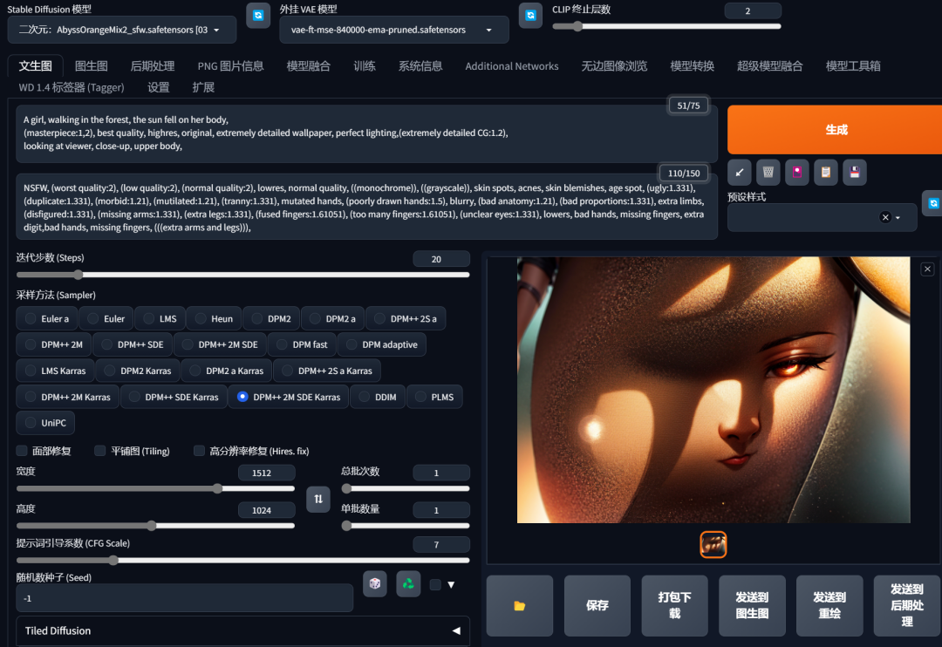
Task: Open the 外挂 VAE 模型 dropdown
Action: [393, 30]
